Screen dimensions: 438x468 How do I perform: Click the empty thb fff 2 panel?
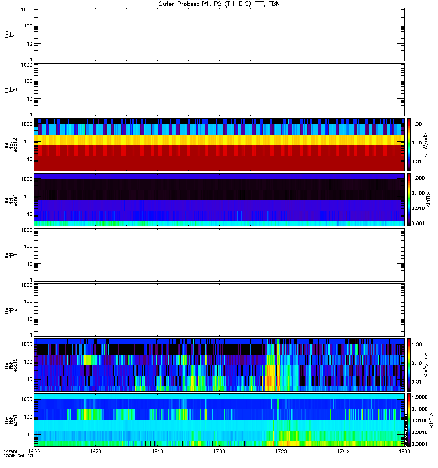[219, 90]
